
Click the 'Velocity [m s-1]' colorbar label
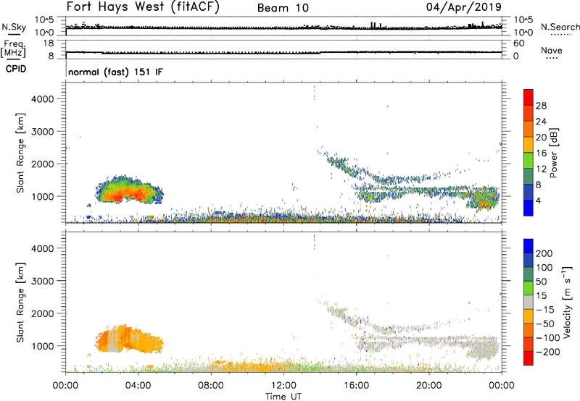(567, 302)
